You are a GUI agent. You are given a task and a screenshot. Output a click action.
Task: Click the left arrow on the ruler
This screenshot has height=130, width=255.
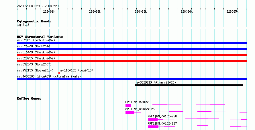pyautogui.click(x=18, y=9)
